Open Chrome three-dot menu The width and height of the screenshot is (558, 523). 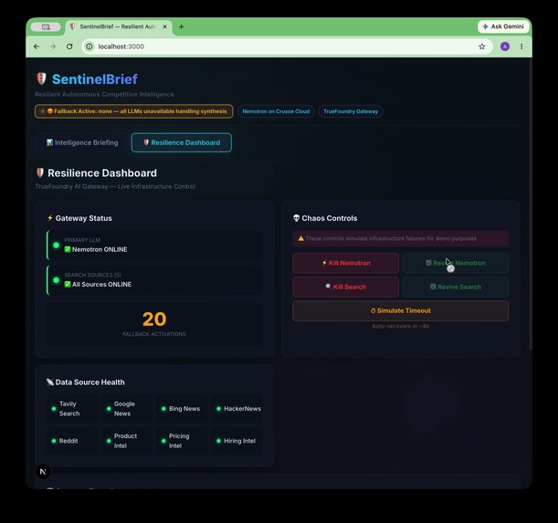point(521,47)
